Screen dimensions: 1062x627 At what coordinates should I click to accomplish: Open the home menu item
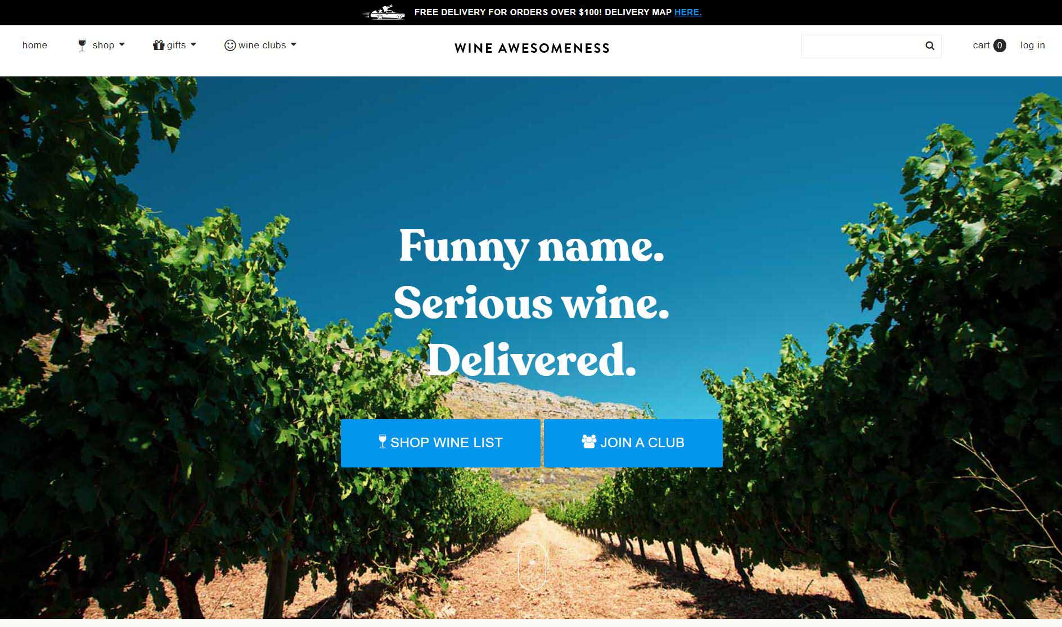point(35,45)
